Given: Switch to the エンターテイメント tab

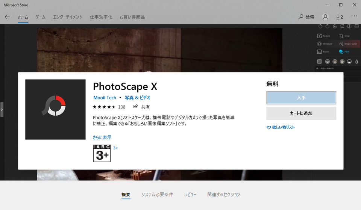Looking at the screenshot, I should point(68,17).
